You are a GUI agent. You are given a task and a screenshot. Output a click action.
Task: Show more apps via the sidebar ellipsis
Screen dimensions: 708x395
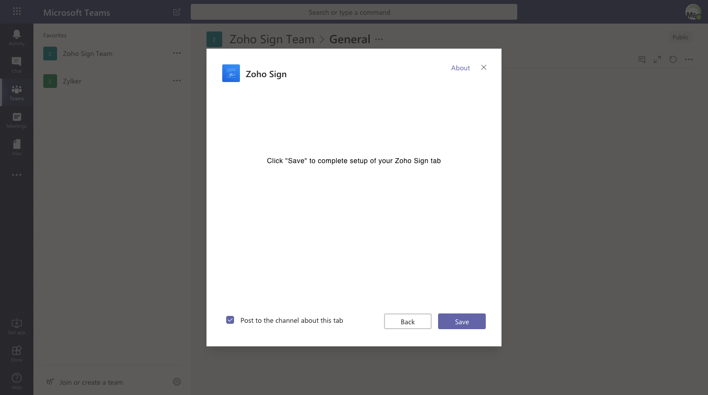tap(17, 175)
